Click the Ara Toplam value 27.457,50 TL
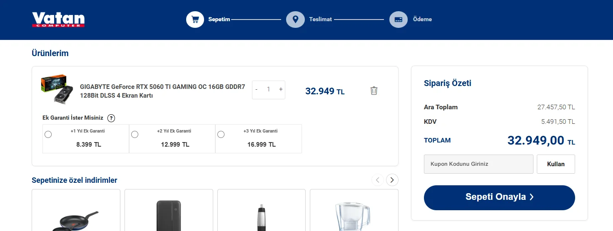 tap(556, 107)
